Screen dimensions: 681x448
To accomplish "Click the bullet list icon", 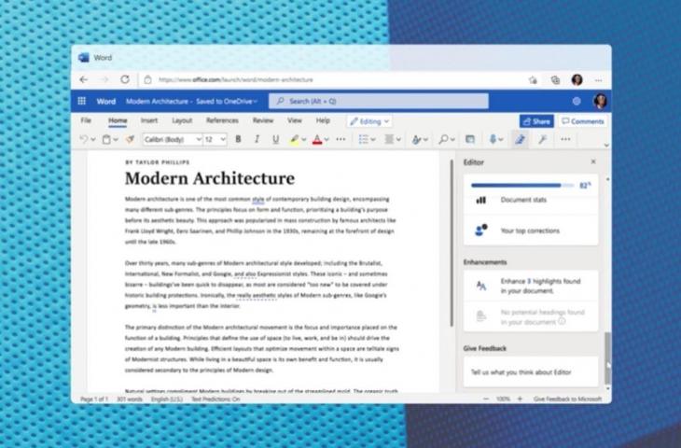I will click(363, 139).
